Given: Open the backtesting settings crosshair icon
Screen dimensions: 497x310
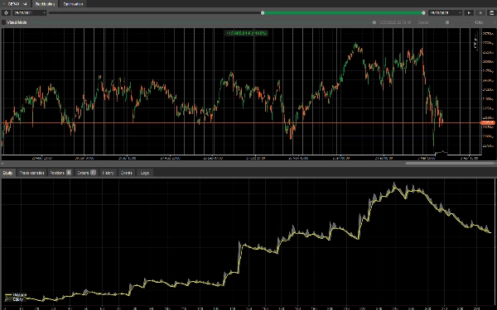Looking at the screenshot, I should tap(6, 12).
